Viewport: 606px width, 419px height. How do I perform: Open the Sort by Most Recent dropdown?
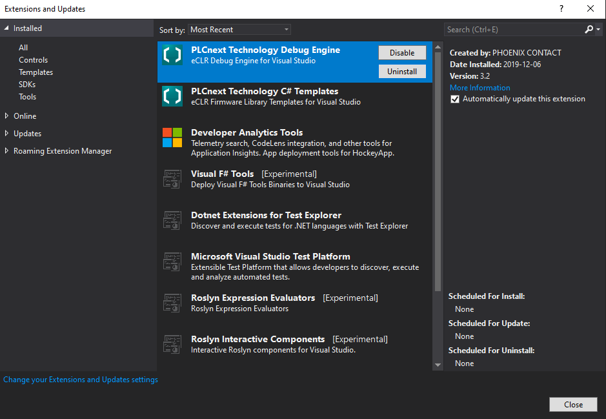tap(239, 30)
